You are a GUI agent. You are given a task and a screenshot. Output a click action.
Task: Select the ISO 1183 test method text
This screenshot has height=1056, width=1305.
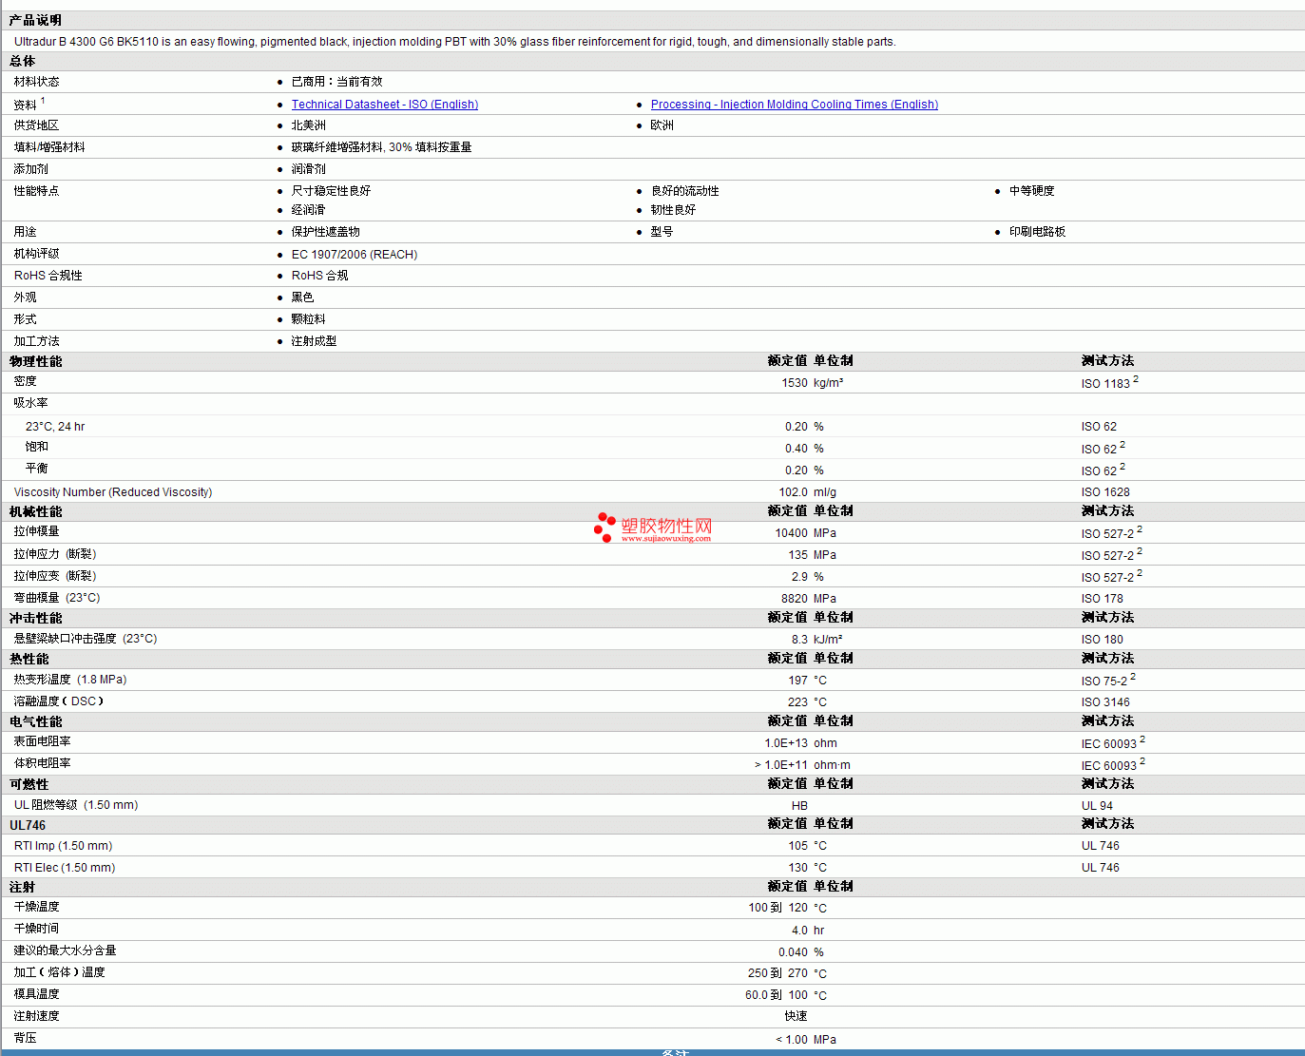tap(1105, 384)
